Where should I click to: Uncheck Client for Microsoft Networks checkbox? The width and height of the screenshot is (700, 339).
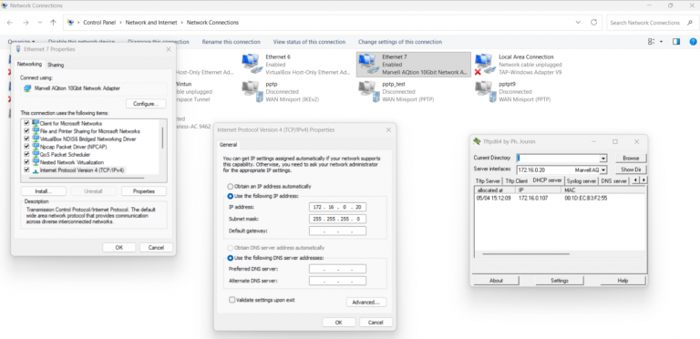coord(26,123)
